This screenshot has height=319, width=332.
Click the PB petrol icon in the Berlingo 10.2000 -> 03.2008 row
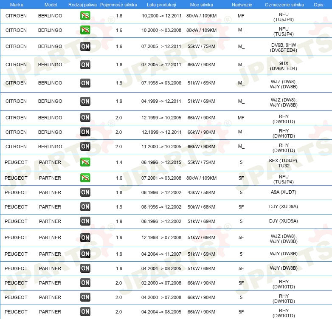(85, 30)
